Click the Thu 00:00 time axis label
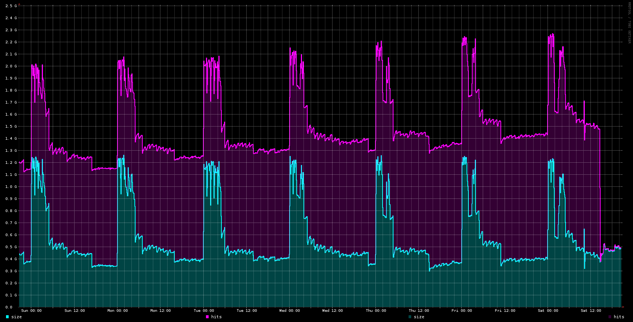The height and width of the screenshot is (322, 633). 376,311
